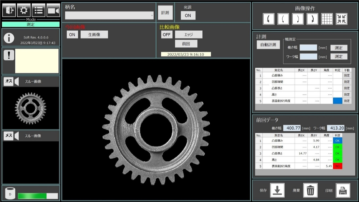359x202 pixels.
Task: Expand the メス スルー画像 panel arrow
Action: (x=17, y=136)
